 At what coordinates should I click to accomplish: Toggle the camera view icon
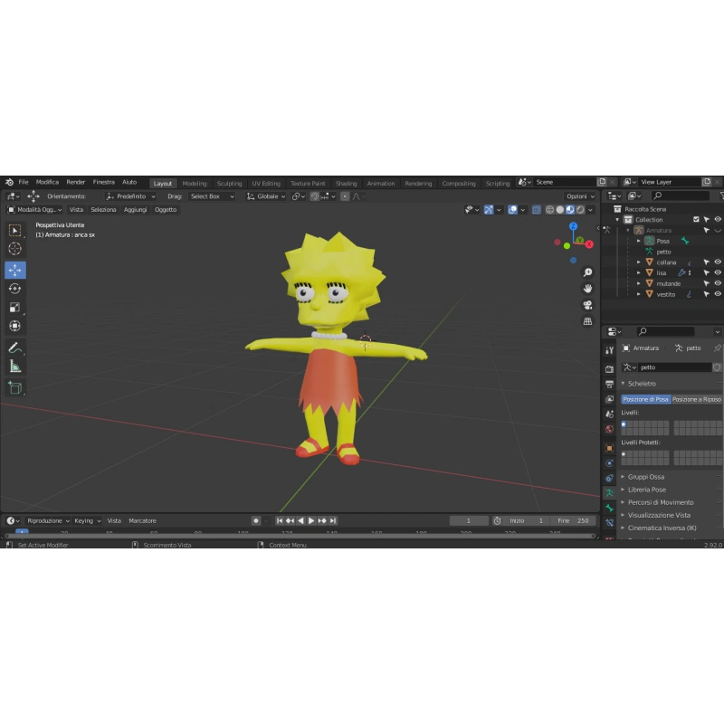click(587, 305)
